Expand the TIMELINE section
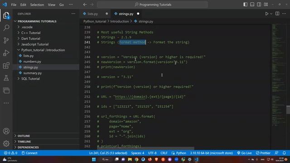The image size is (290, 163). click(46, 142)
